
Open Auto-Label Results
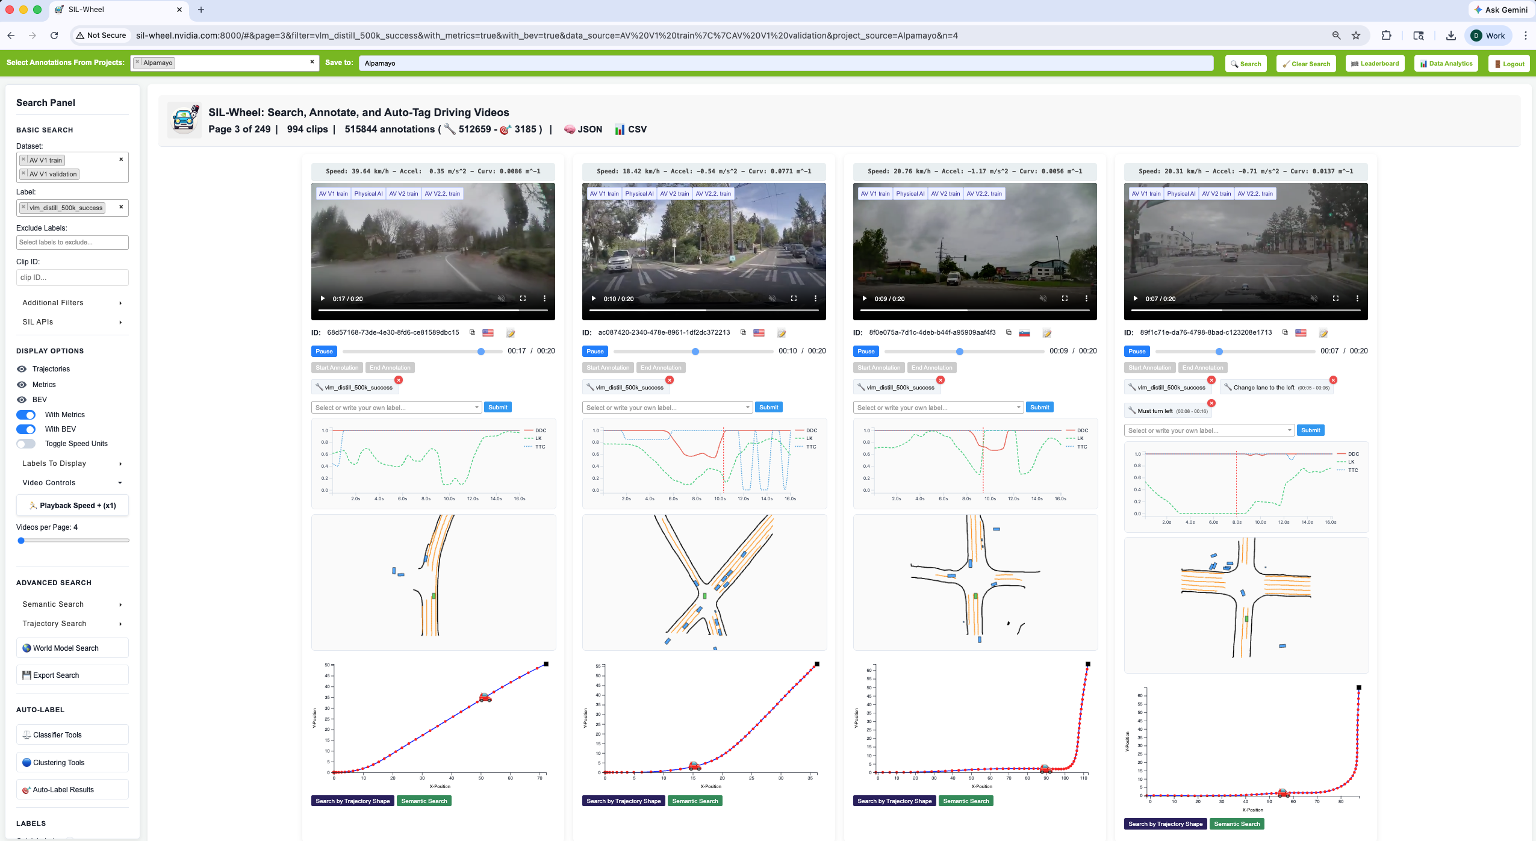click(x=72, y=790)
